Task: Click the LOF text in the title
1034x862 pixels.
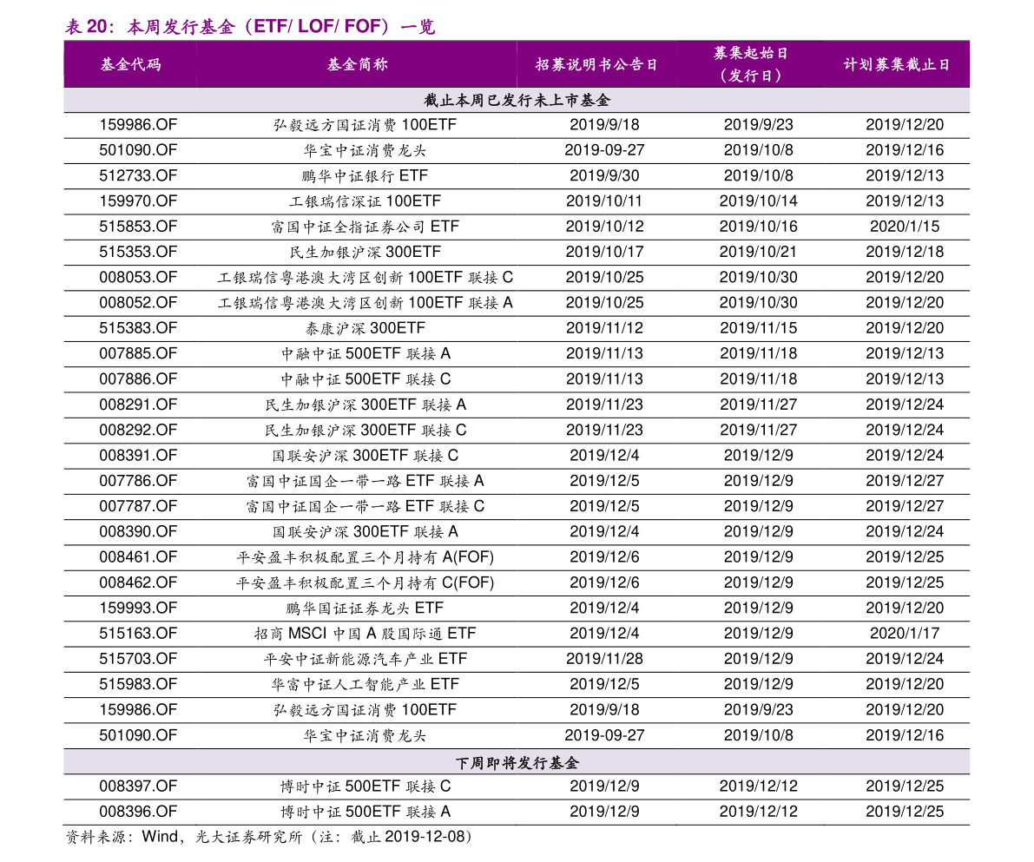Action: [316, 27]
